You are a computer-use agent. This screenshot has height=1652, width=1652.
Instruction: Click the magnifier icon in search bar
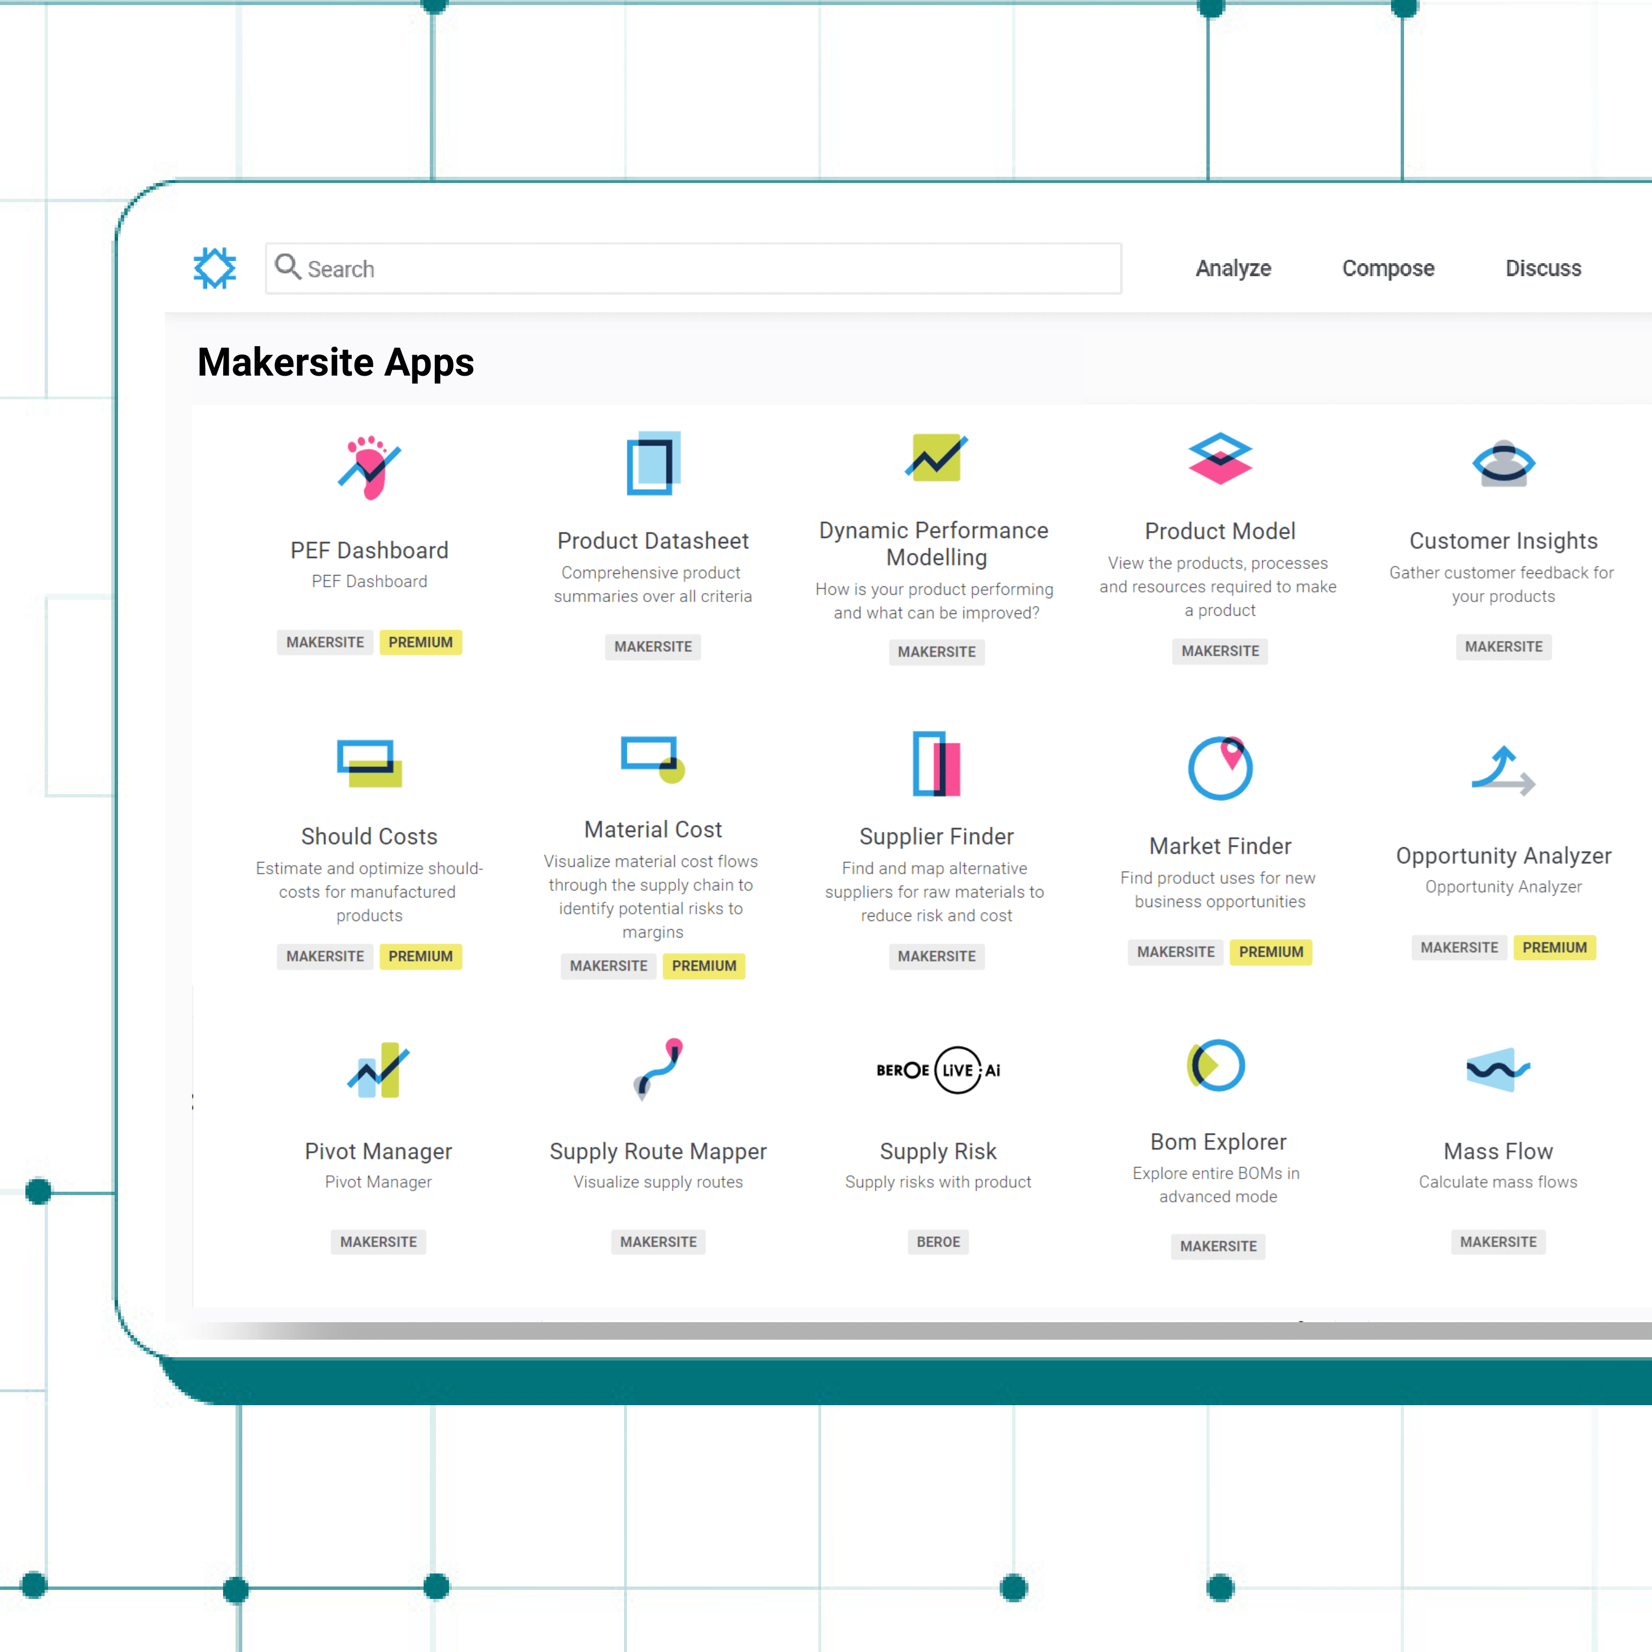pyautogui.click(x=288, y=267)
